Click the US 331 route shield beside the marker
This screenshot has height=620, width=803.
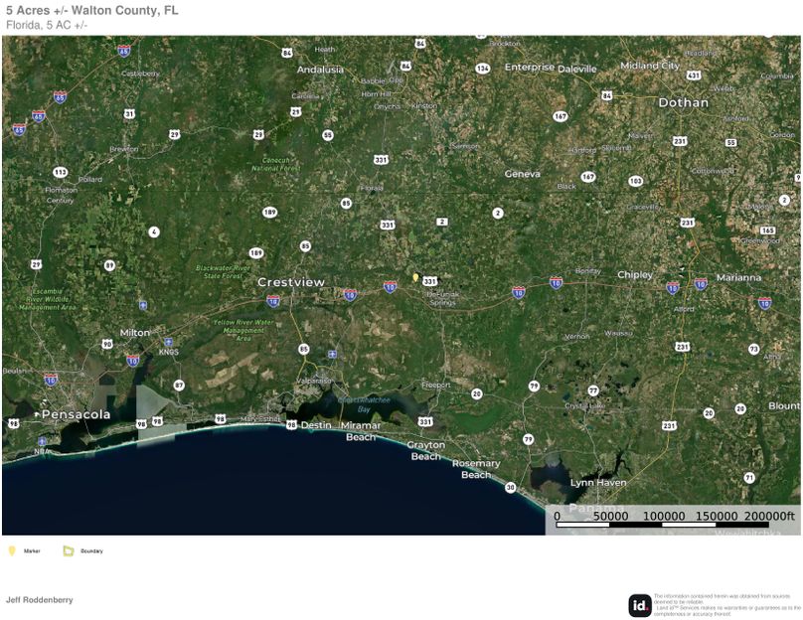[431, 280]
